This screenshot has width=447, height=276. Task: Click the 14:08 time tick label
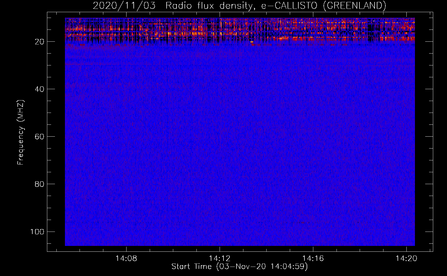pyautogui.click(x=126, y=259)
